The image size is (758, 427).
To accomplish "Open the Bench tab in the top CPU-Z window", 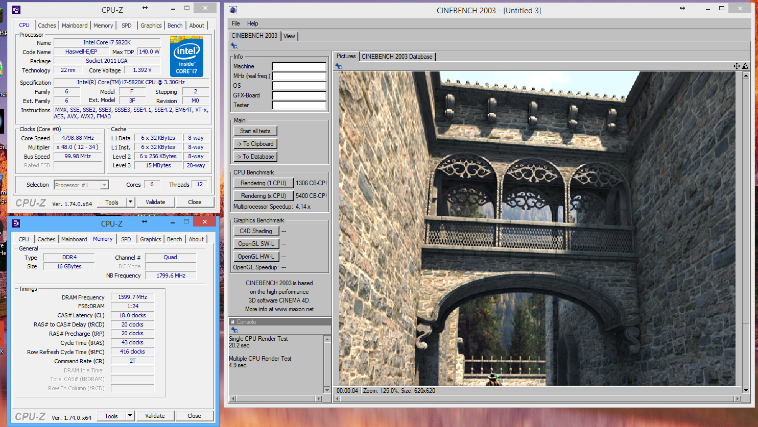I will click(175, 26).
